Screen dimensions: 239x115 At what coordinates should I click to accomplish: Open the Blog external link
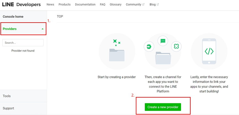(154, 4)
